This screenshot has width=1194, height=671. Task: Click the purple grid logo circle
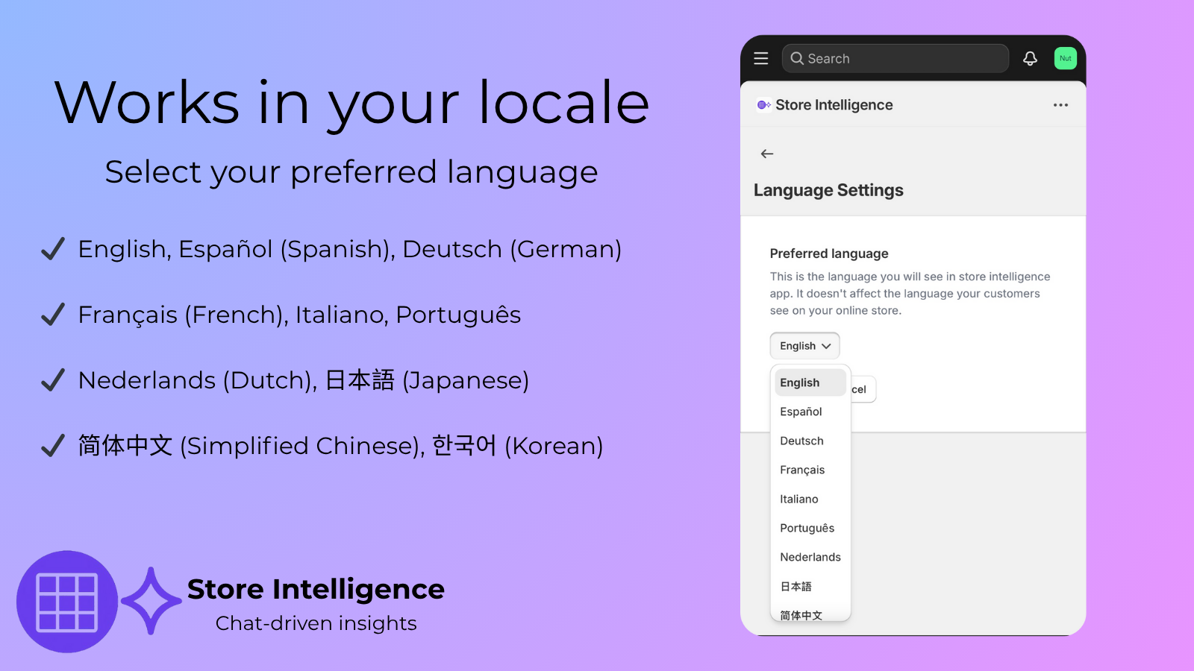[x=67, y=602]
